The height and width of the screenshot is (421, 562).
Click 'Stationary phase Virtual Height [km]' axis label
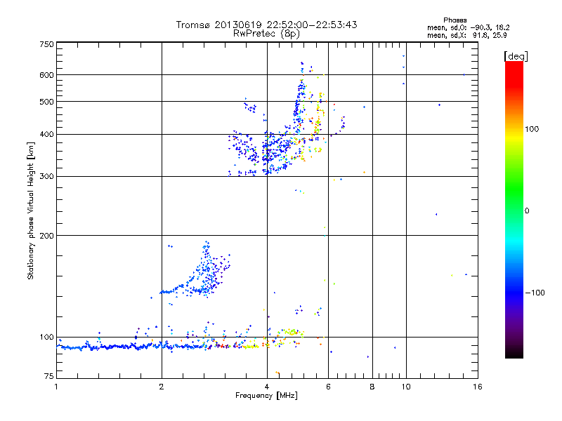(x=30, y=210)
